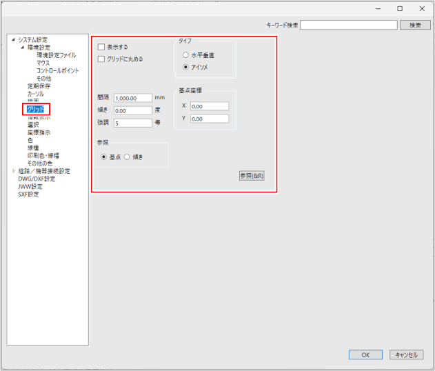Image resolution: width=435 pixels, height=371 pixels.
Task: Enable the 表示する checkbox
Action: click(101, 47)
